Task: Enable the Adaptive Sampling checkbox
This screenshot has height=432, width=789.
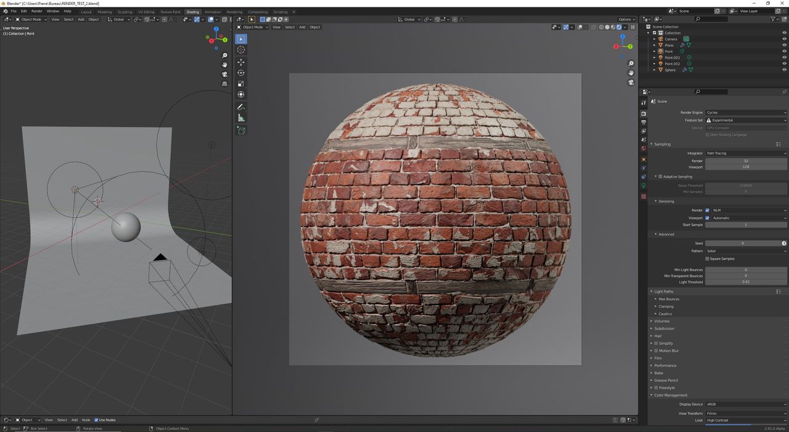Action: 660,177
